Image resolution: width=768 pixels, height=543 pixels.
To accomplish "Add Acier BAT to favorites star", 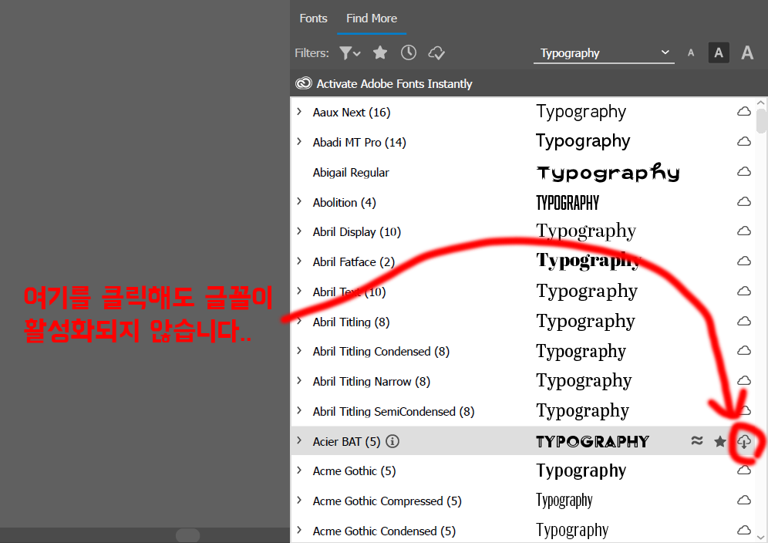I will tap(720, 441).
